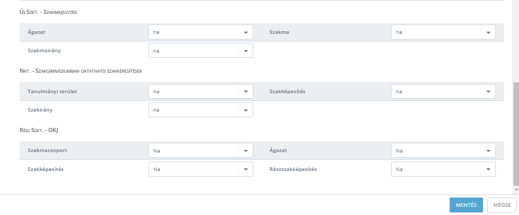Open the Szakmacsoport dropdown
Screen dimensions: 519x215
pos(200,150)
